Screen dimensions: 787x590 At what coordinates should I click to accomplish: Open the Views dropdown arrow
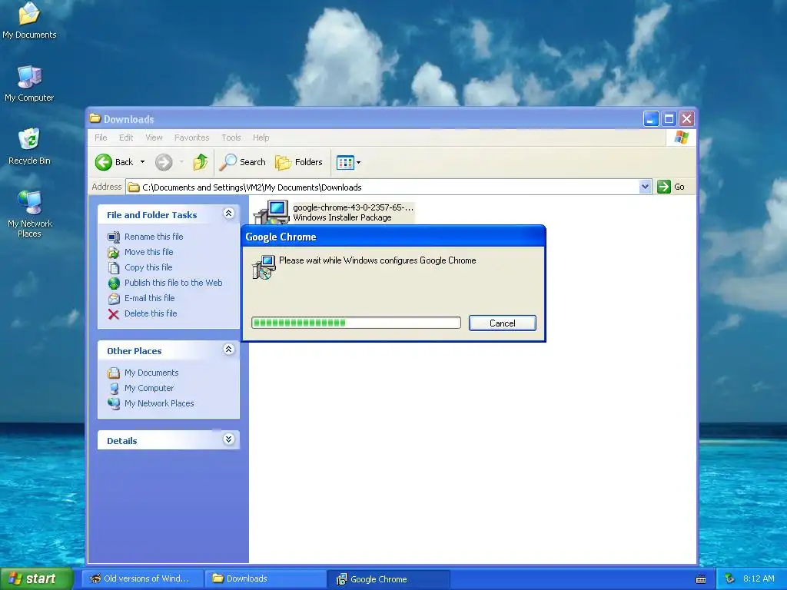(x=358, y=162)
